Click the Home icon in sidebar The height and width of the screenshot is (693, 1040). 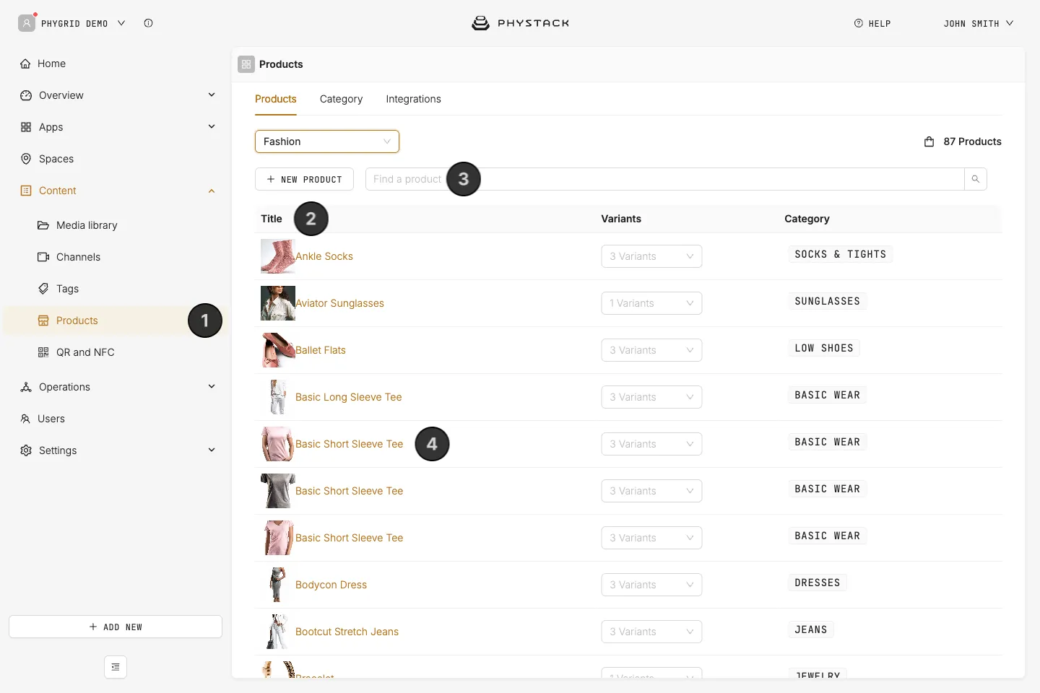tap(26, 64)
